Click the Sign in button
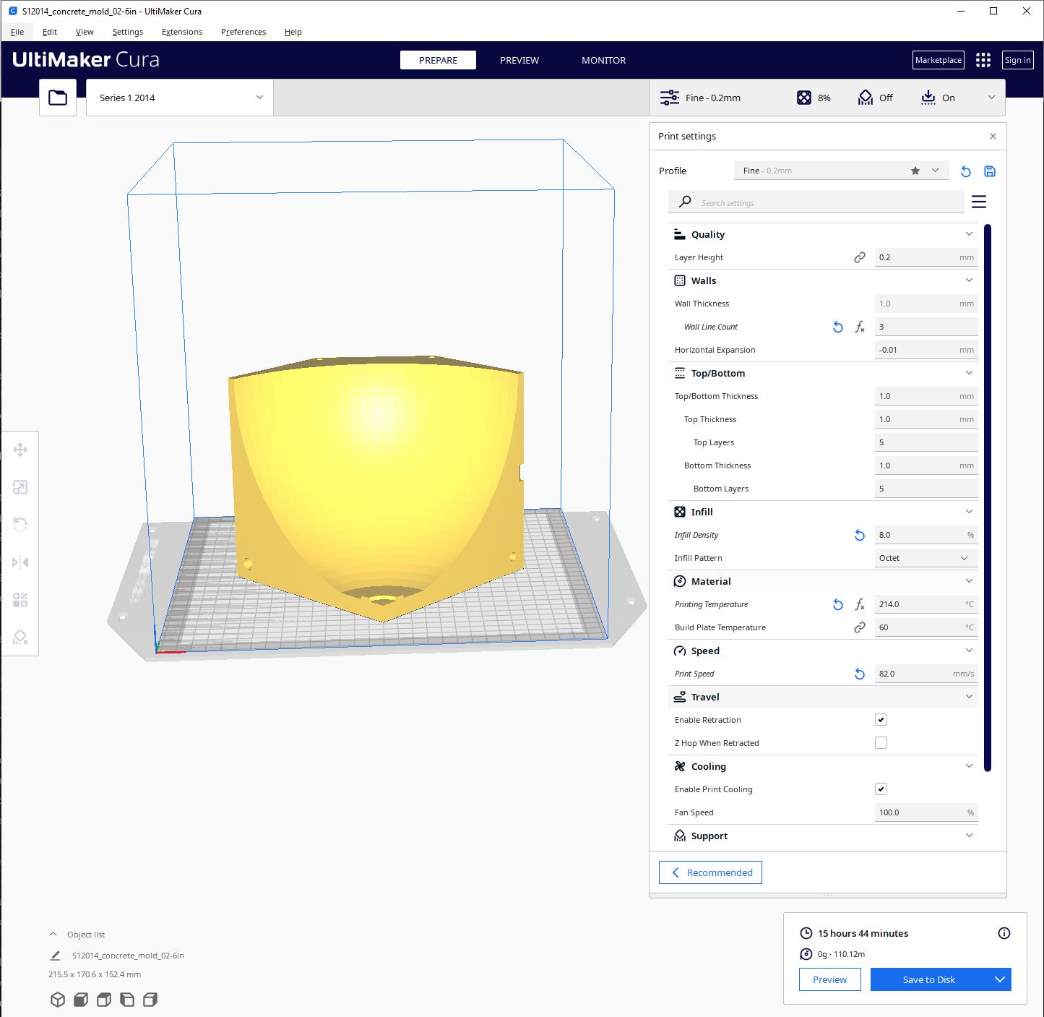 1018,60
